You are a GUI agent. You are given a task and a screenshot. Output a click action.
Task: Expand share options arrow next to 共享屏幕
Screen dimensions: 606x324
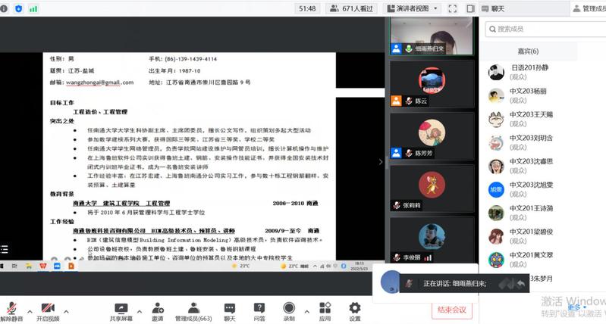(x=139, y=311)
